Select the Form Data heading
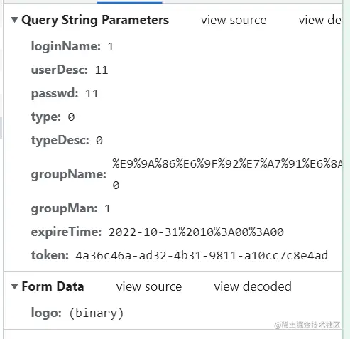 (x=53, y=286)
